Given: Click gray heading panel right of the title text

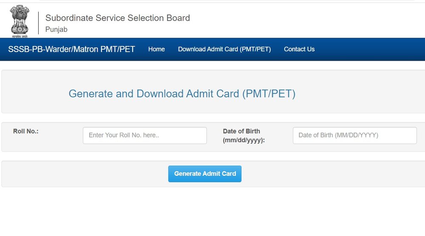Looking at the screenshot, I should pos(361,94).
